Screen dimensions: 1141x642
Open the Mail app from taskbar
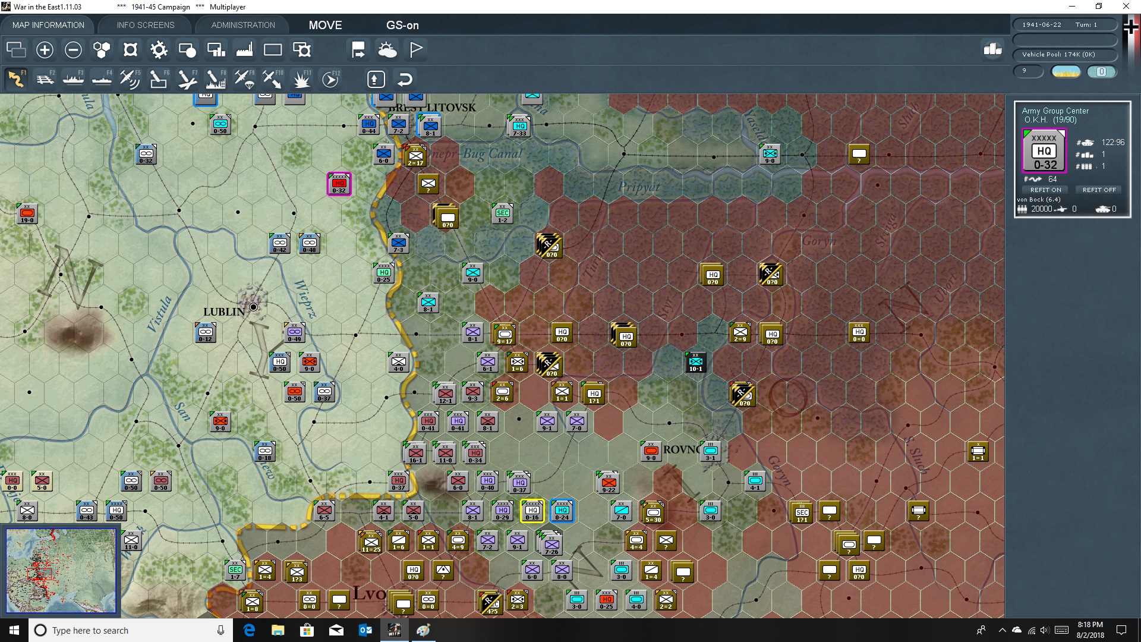[x=336, y=630]
